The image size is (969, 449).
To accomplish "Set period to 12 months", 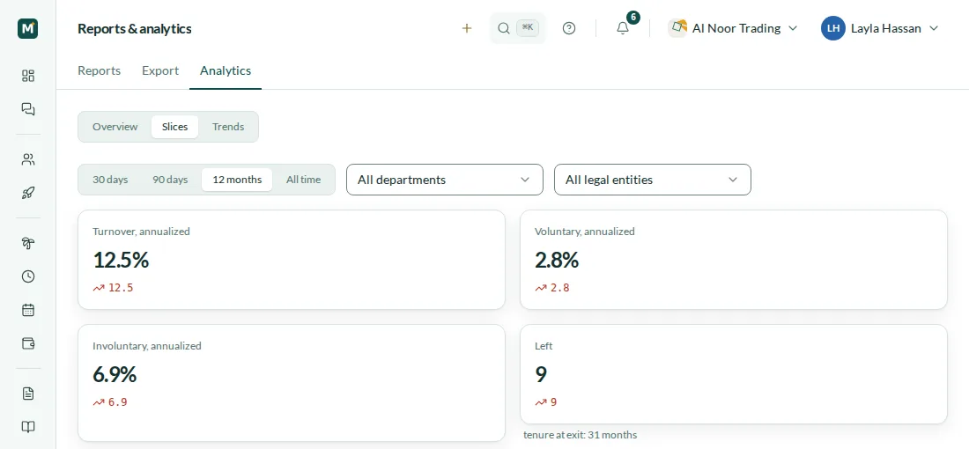I will pos(237,180).
